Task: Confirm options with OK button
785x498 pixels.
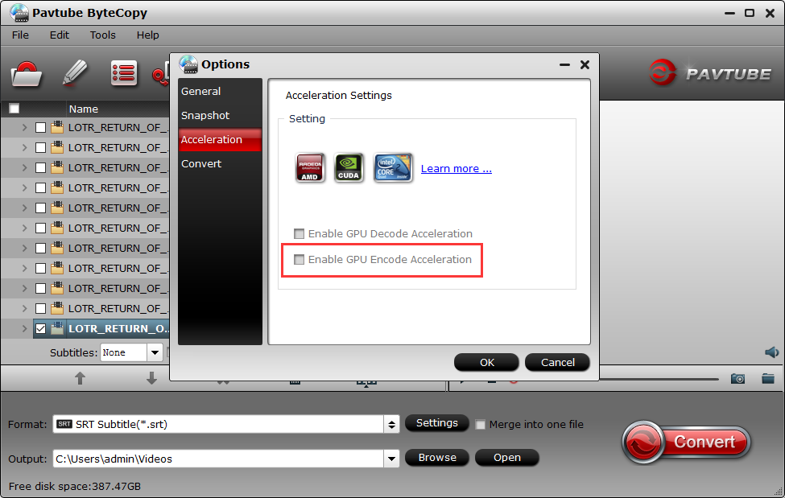Action: coord(486,362)
